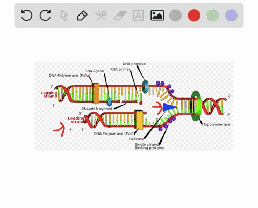Screen dimensions: 258x208
Task: Select the text box tool
Action: (x=138, y=16)
